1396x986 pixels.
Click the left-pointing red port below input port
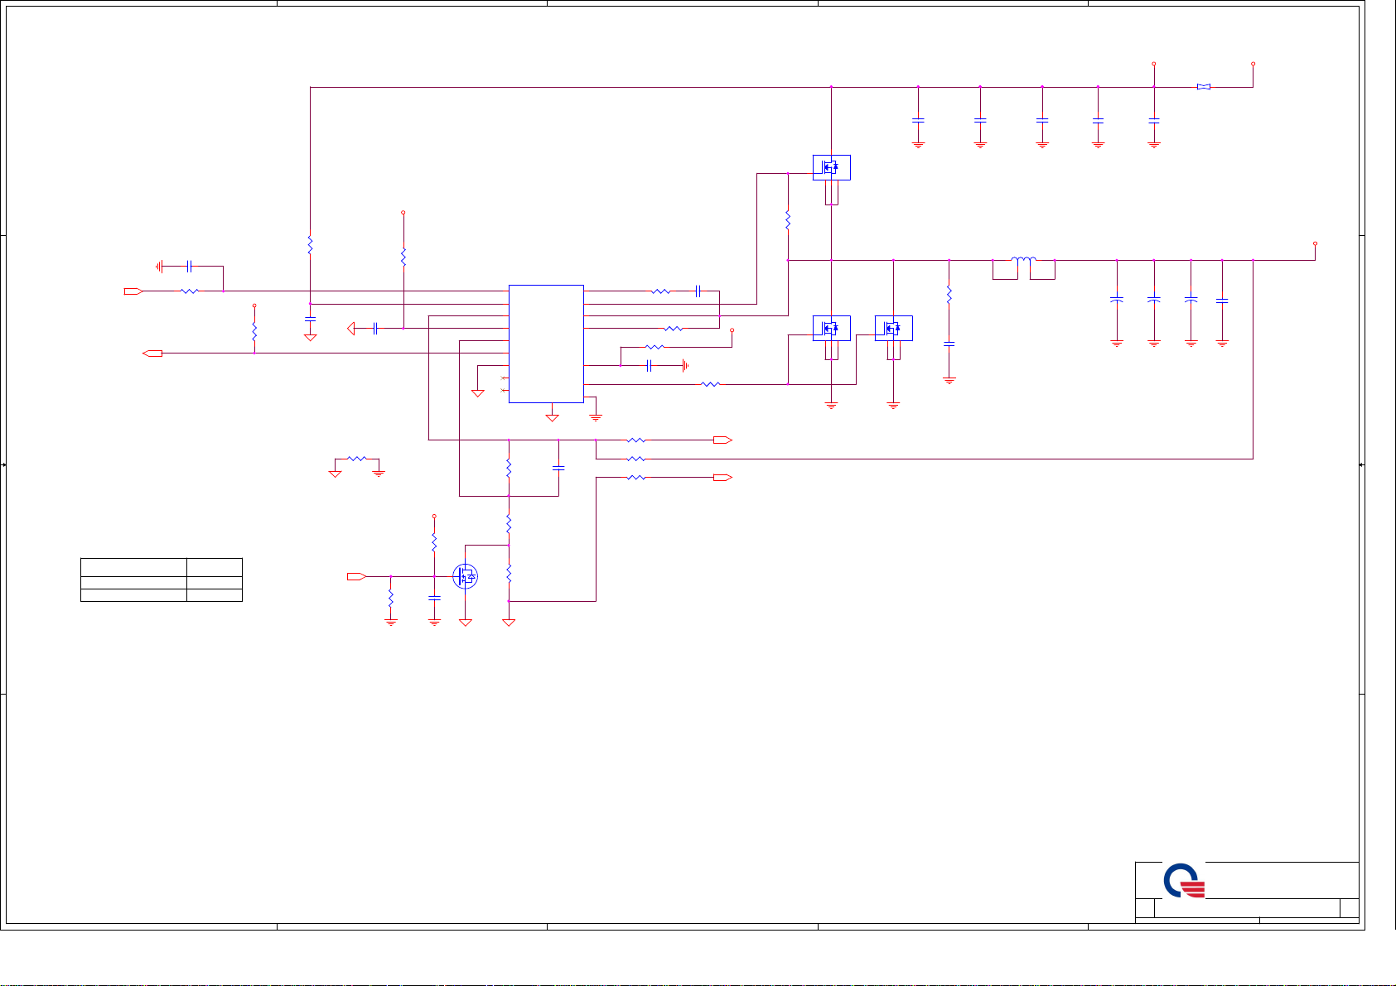pos(152,354)
